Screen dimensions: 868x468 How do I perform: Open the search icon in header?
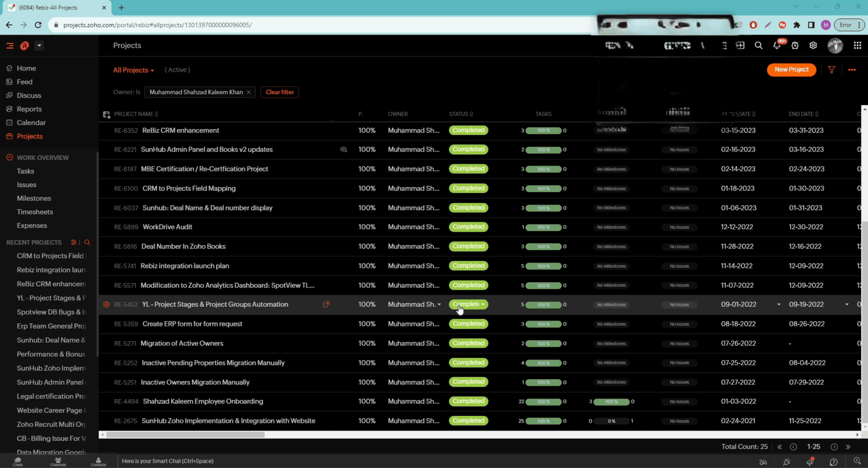click(758, 46)
